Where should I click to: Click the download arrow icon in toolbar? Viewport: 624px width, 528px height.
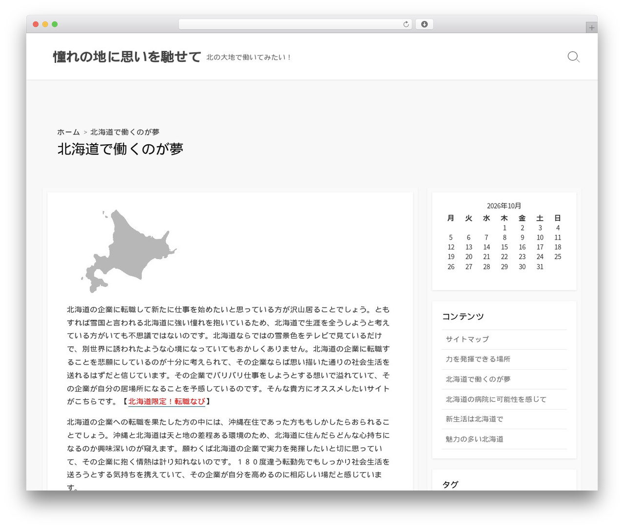click(x=424, y=24)
